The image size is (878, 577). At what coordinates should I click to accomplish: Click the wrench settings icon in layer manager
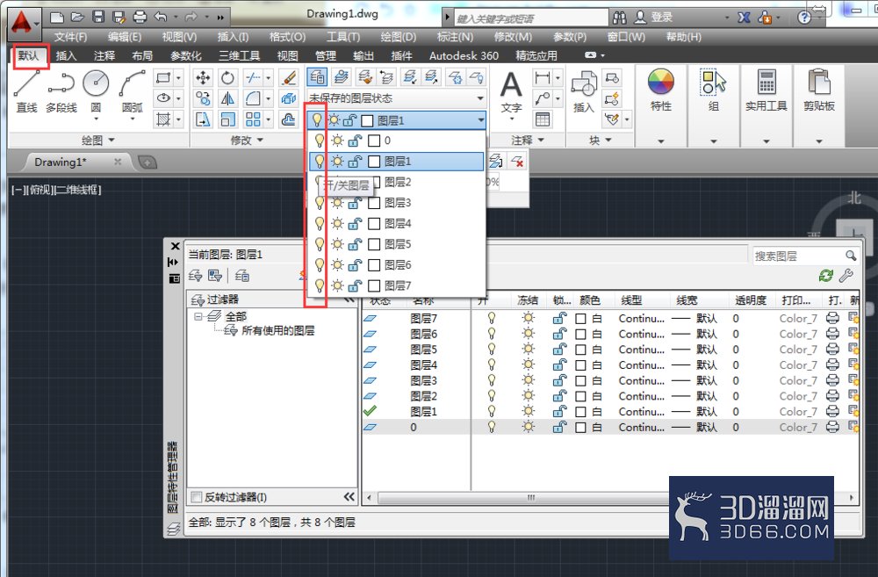tap(846, 275)
